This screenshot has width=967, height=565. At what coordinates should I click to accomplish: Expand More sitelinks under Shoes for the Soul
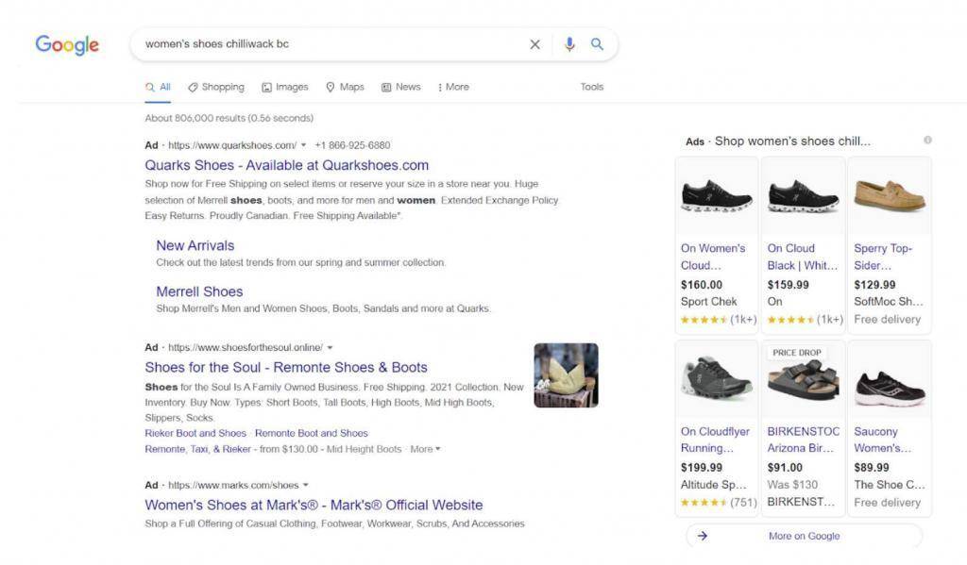tap(426, 449)
